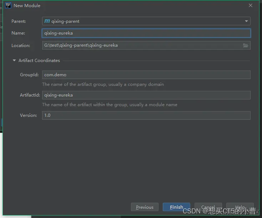The image size is (262, 218).
Task: Click the Cancel button
Action: pyautogui.click(x=208, y=207)
